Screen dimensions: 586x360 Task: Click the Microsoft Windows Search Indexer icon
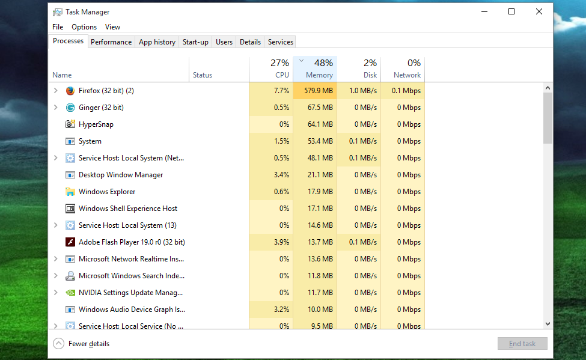click(x=70, y=276)
